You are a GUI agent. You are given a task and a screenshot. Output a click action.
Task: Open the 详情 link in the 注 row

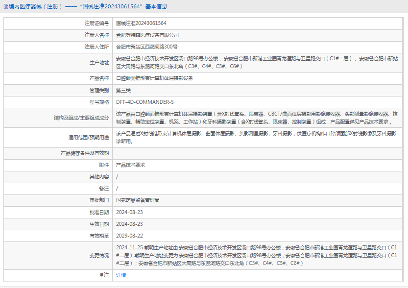pyautogui.click(x=120, y=275)
